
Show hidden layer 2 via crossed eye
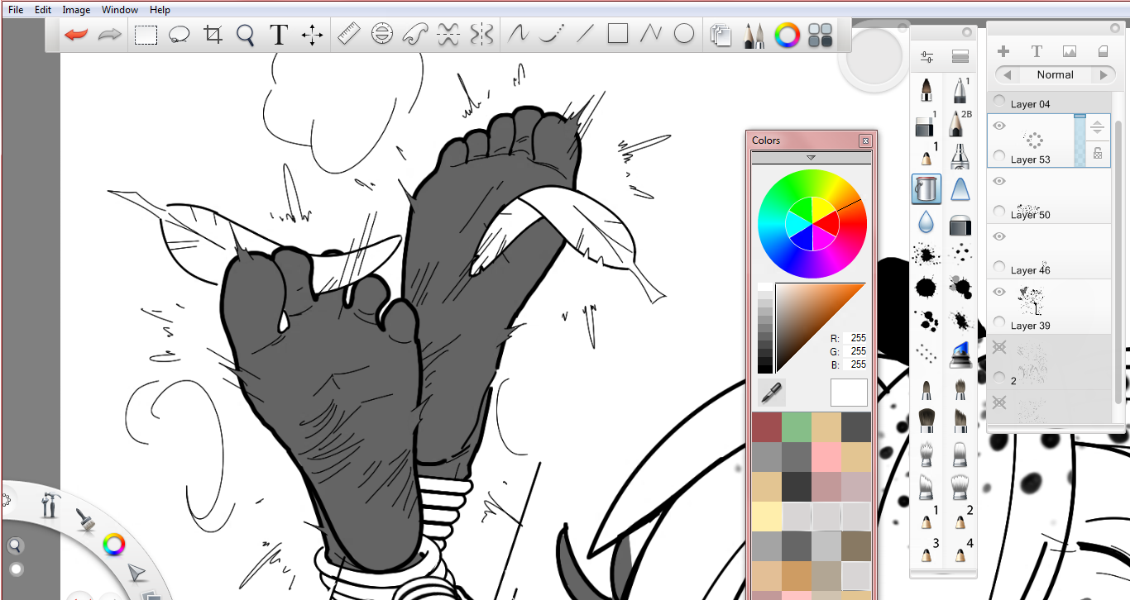999,347
